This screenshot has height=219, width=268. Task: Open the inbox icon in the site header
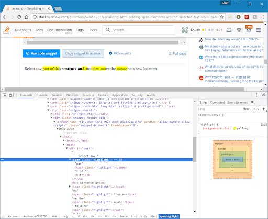click(x=229, y=30)
